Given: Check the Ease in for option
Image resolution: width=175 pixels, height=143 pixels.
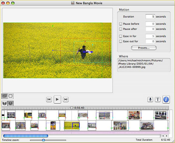Looking at the screenshot, I should 121,36.
